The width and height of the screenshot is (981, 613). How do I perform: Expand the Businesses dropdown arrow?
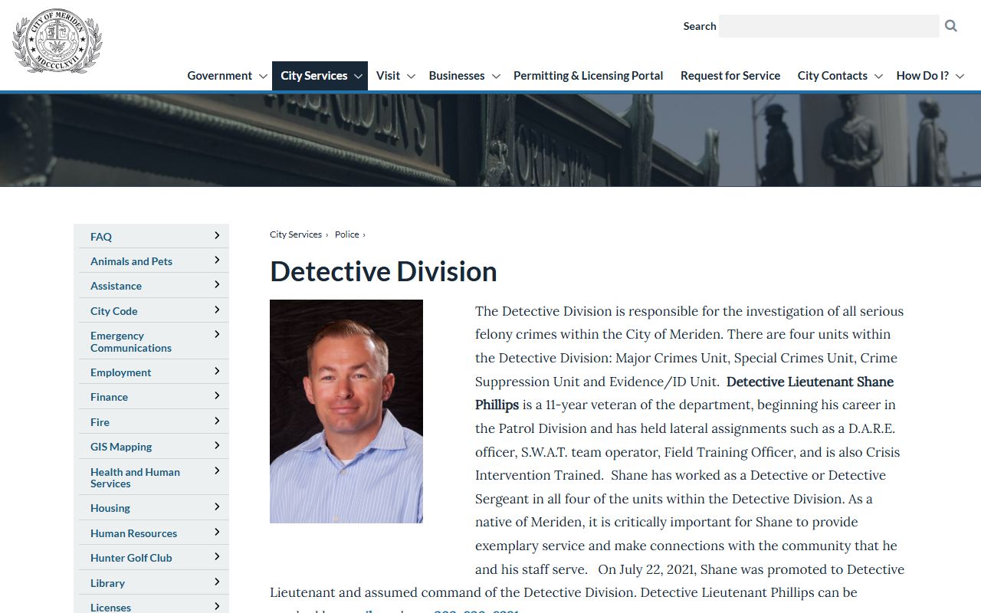pos(496,76)
